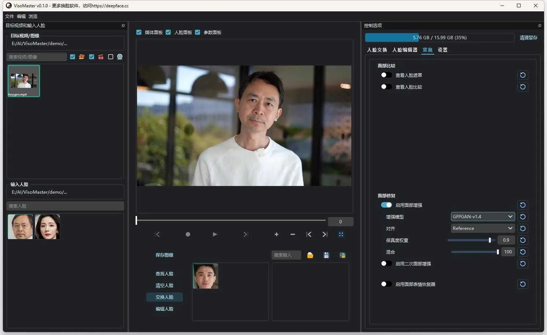
Task: Click the 保真度权重 slider
Action: click(x=471, y=240)
